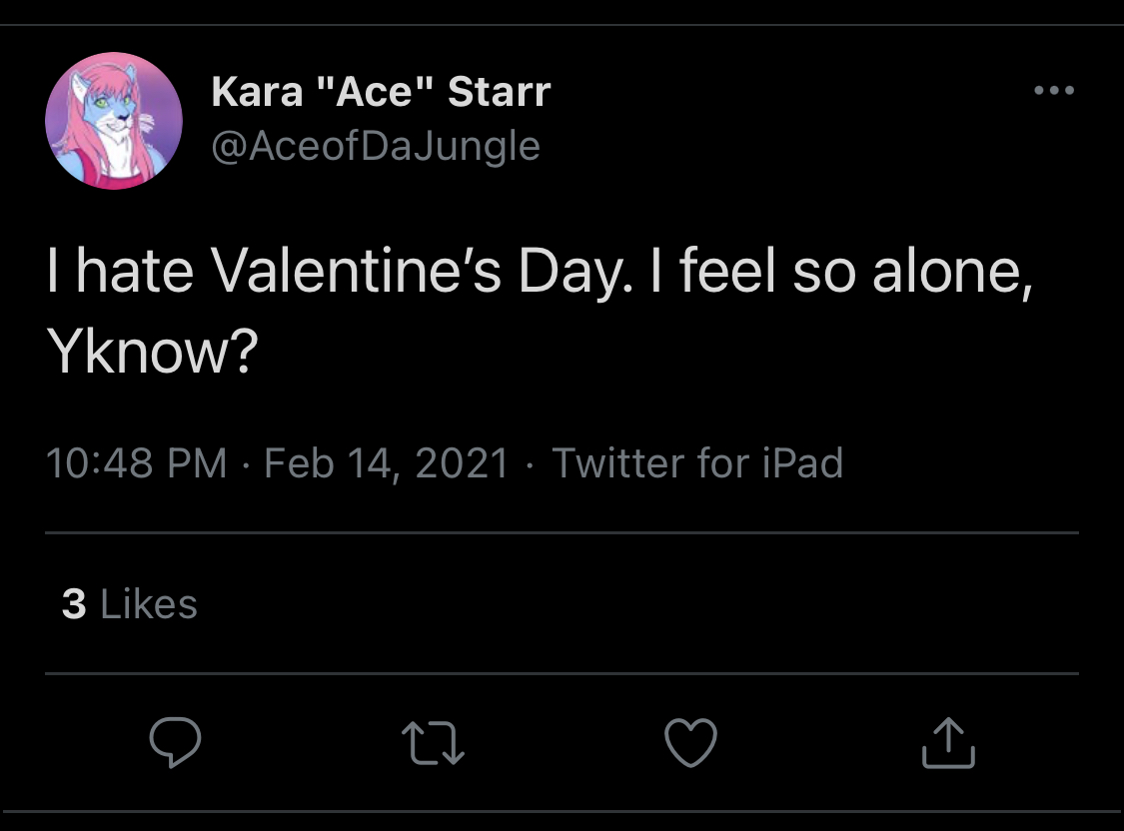Tap the surname Starr in the display name

[x=500, y=92]
